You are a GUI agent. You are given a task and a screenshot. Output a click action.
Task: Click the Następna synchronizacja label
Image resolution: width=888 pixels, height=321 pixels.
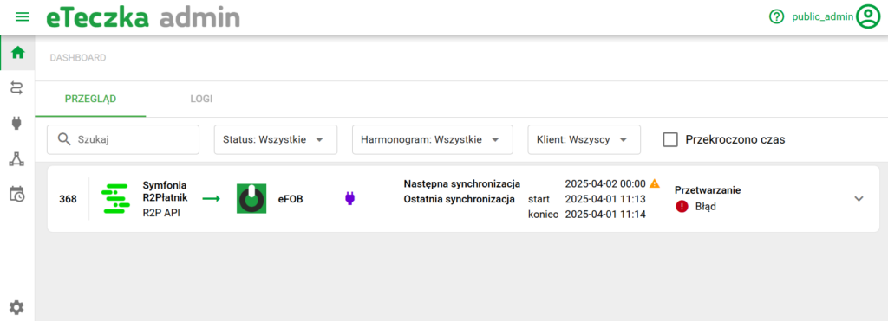[462, 183]
